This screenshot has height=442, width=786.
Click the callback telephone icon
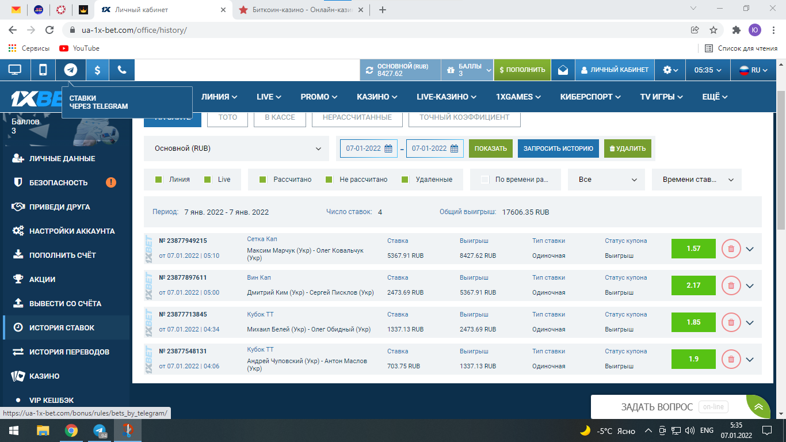(122, 70)
